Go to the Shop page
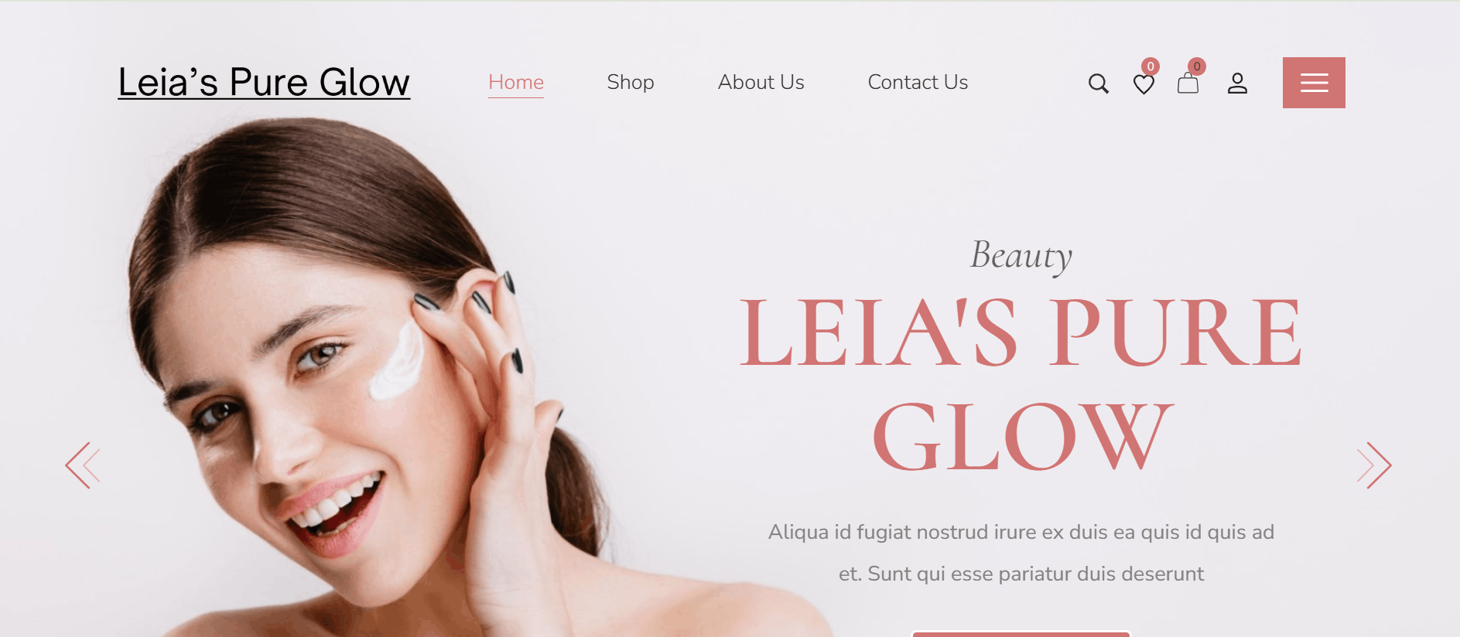 tap(631, 83)
